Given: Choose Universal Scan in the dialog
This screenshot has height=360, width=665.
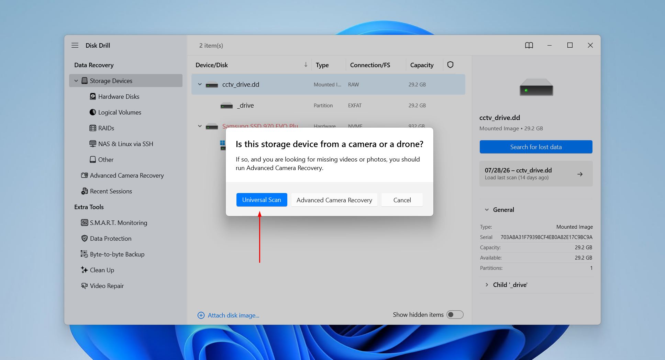Looking at the screenshot, I should pos(262,200).
